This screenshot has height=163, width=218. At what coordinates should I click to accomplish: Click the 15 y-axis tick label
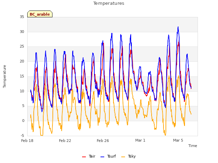pos(22,76)
